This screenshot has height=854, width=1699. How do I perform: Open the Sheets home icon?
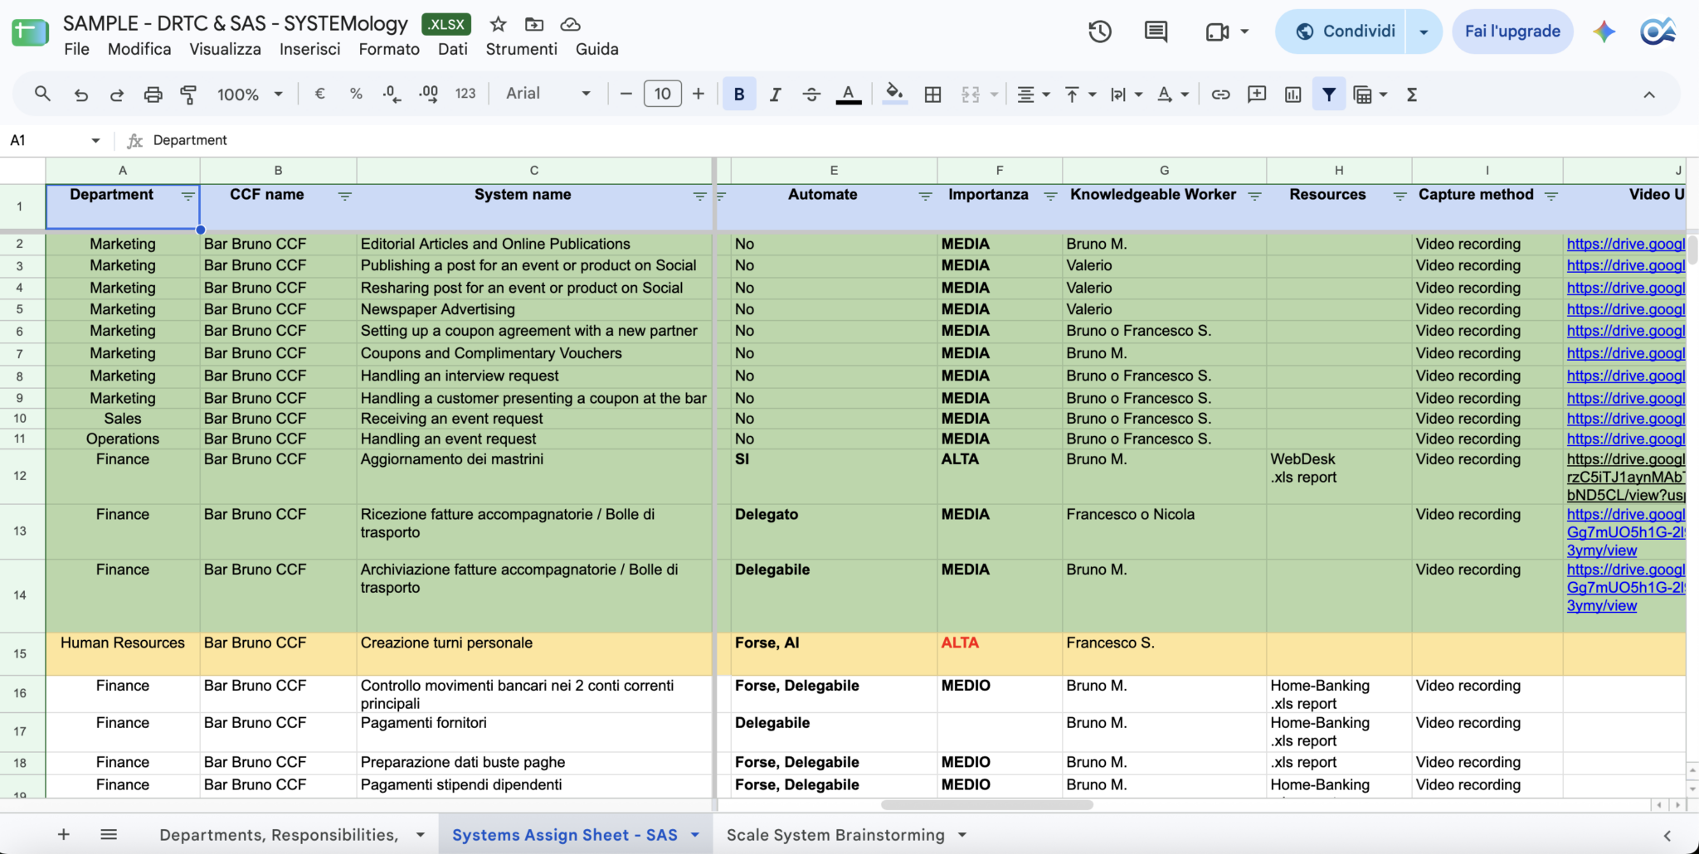[30, 32]
